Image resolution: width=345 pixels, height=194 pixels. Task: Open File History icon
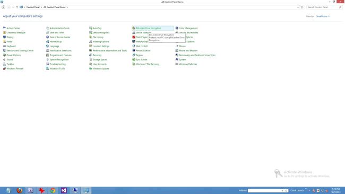click(90, 37)
